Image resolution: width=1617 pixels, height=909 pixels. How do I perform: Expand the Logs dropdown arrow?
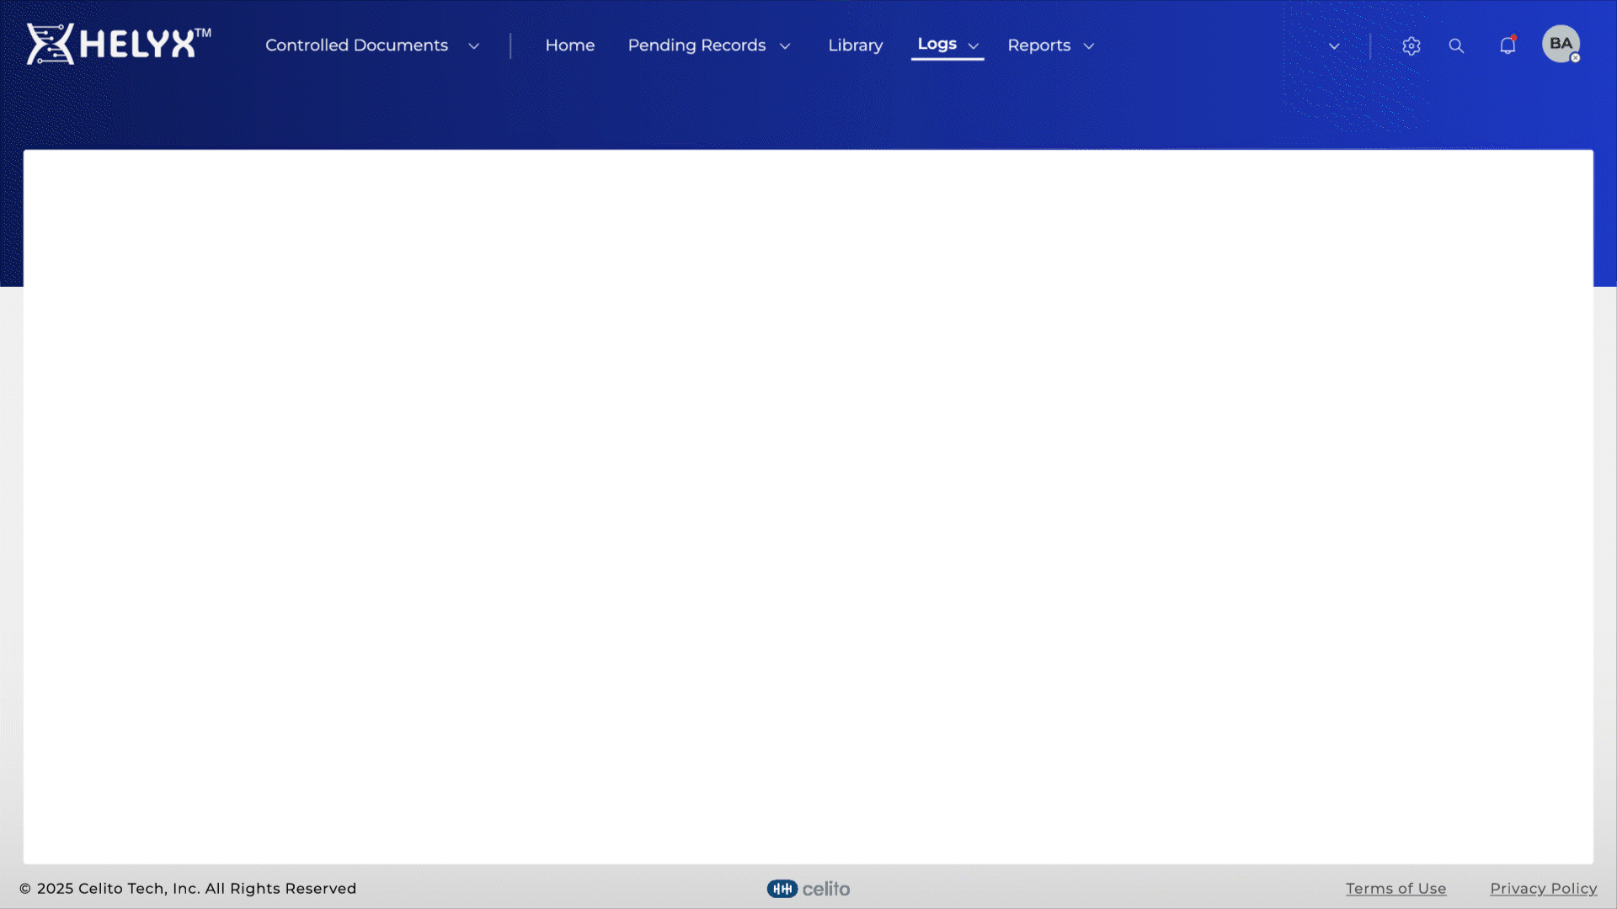tap(974, 46)
